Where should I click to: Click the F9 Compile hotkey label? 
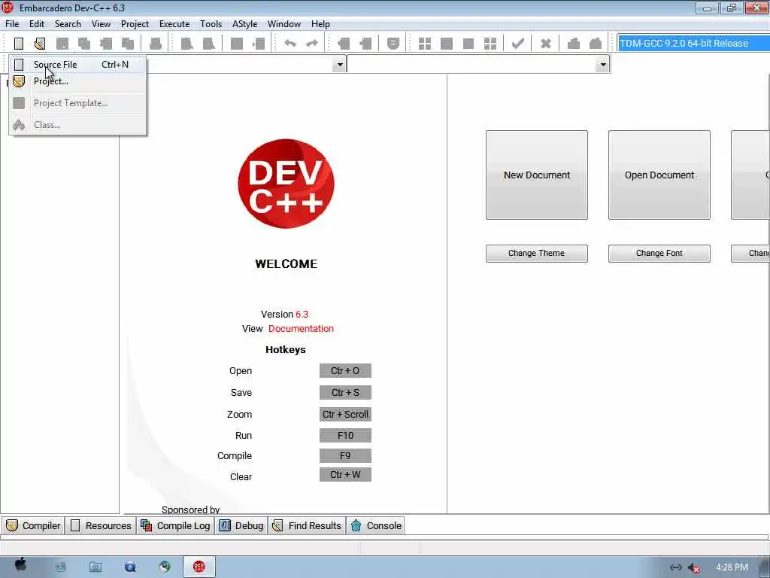(x=345, y=455)
